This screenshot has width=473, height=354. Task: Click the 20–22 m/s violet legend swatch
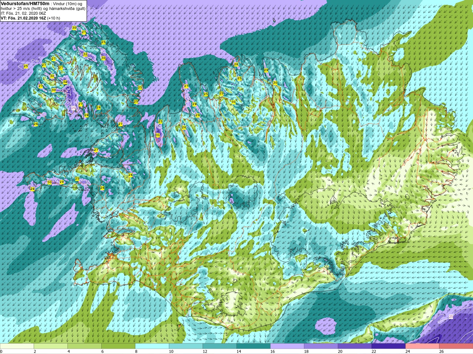(x=355, y=347)
